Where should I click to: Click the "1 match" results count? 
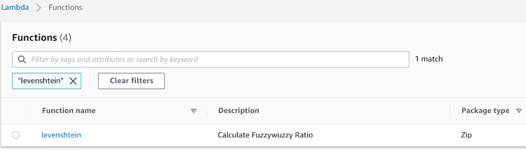coord(429,59)
